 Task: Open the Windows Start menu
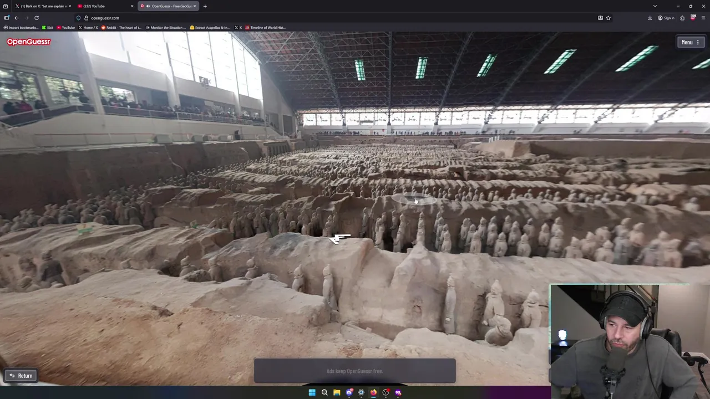coord(312,392)
